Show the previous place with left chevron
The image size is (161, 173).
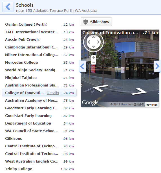pyautogui.click(x=83, y=66)
